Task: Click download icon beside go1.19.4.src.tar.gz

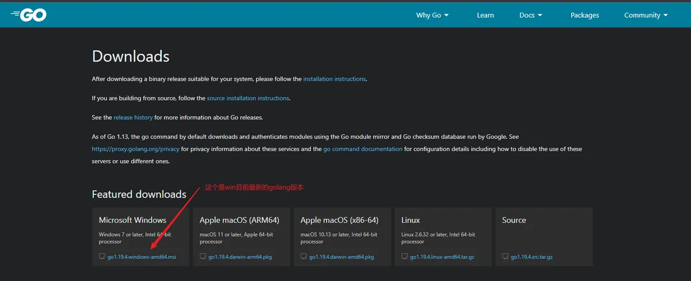Action: pyautogui.click(x=505, y=257)
